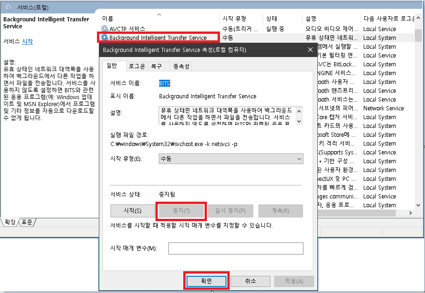Screen dimensions: 425x293
Task: Click the 계속(R) button
Action: click(281, 210)
